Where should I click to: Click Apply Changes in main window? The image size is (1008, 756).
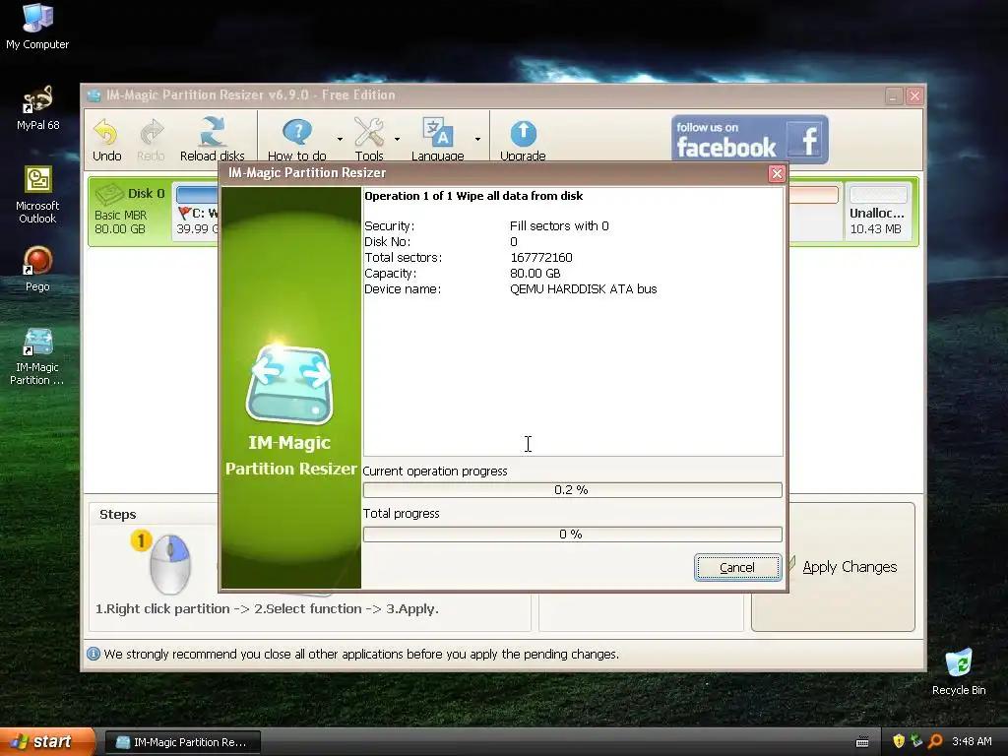tap(850, 567)
